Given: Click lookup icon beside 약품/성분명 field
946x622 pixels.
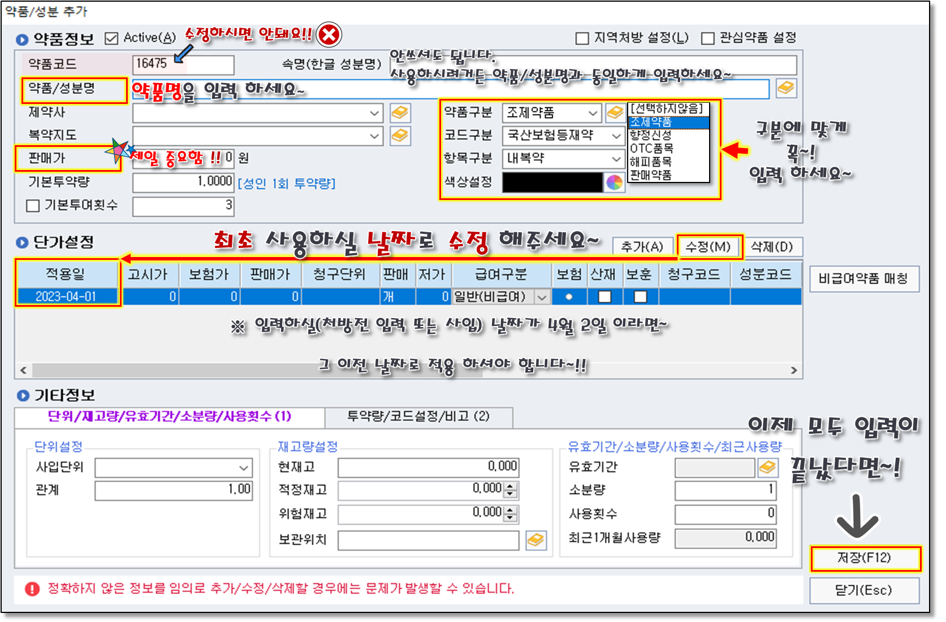Looking at the screenshot, I should click(785, 88).
